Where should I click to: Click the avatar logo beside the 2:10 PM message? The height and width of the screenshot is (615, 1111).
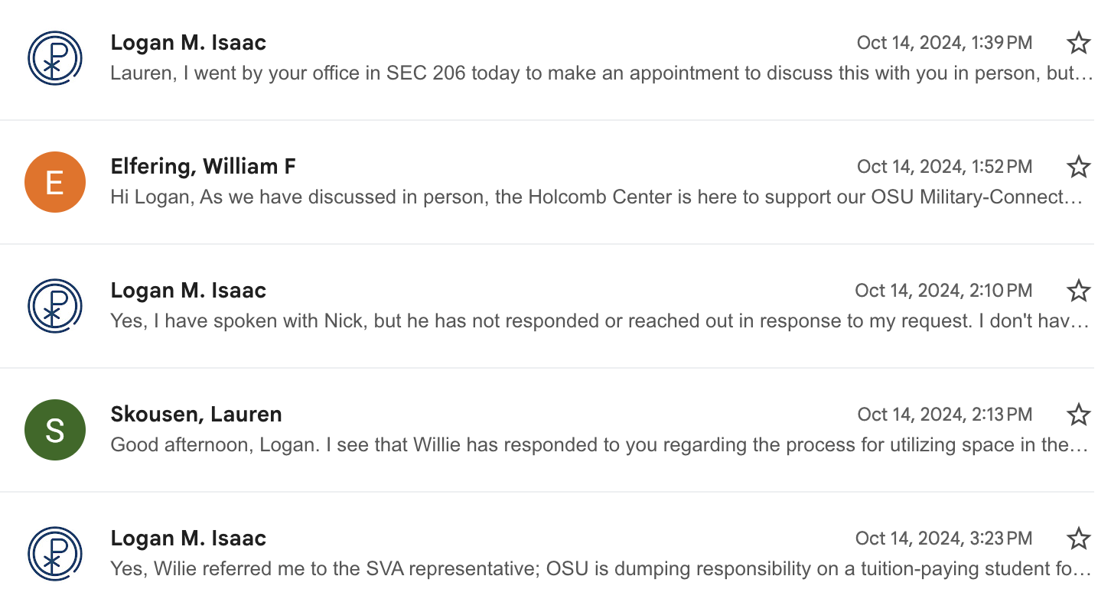(x=54, y=306)
